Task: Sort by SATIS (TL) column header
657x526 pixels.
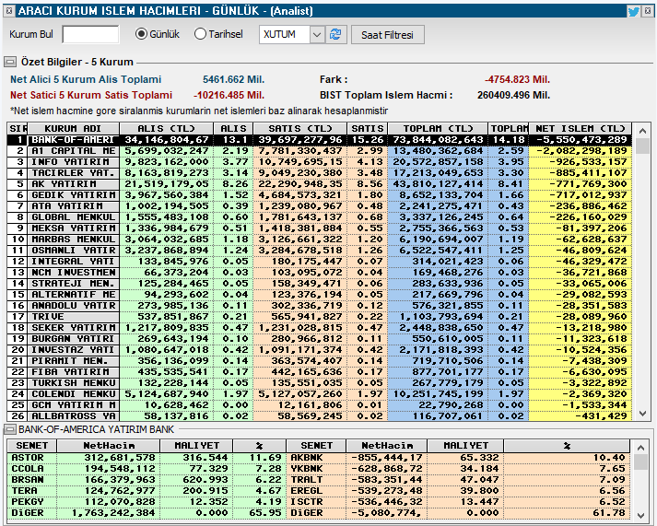Action: pos(300,129)
